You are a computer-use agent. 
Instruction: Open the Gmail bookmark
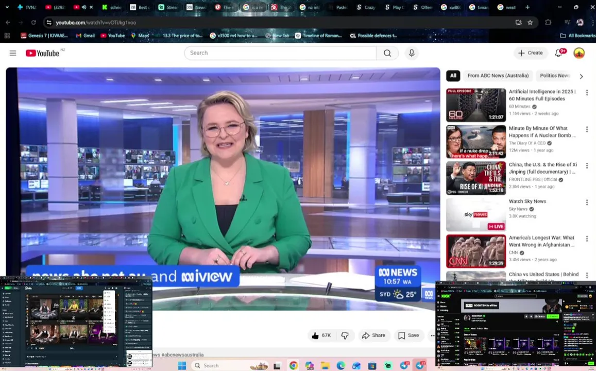[85, 36]
